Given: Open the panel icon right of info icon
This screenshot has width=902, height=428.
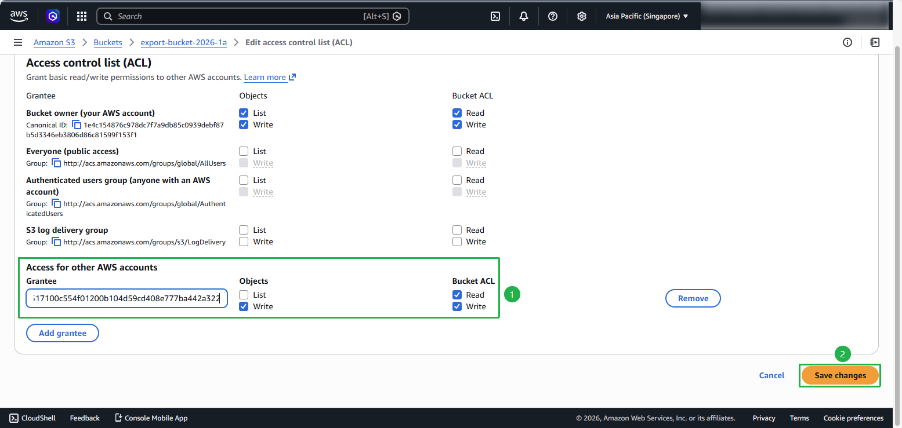Looking at the screenshot, I should (875, 42).
